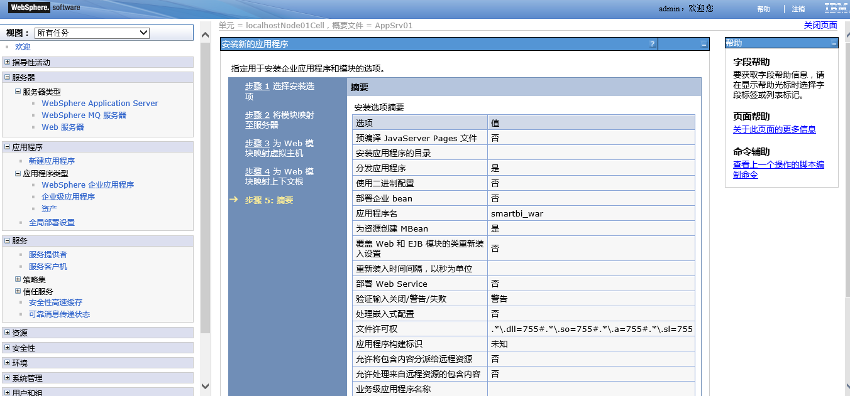Click the 部署 Web Service row label
Viewport: 850px width, 396px height.
point(392,284)
